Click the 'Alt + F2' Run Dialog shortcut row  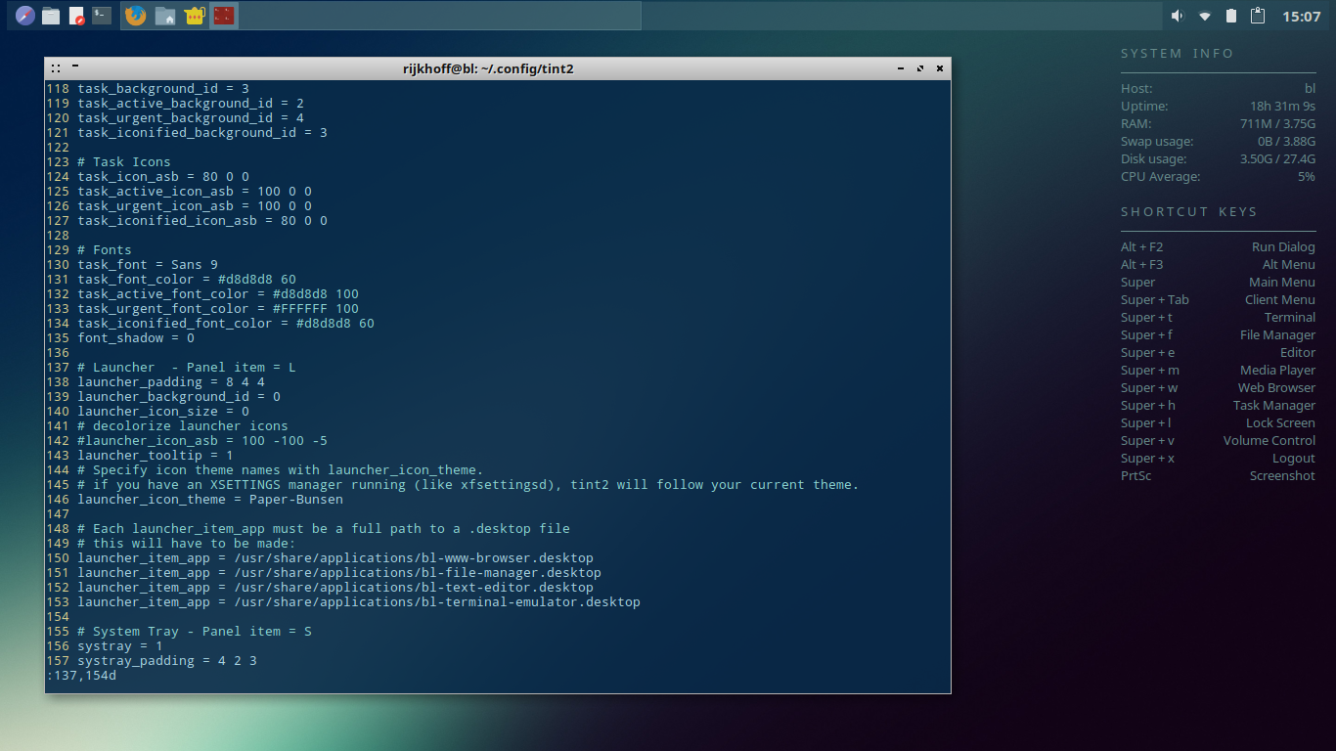pyautogui.click(x=1218, y=247)
